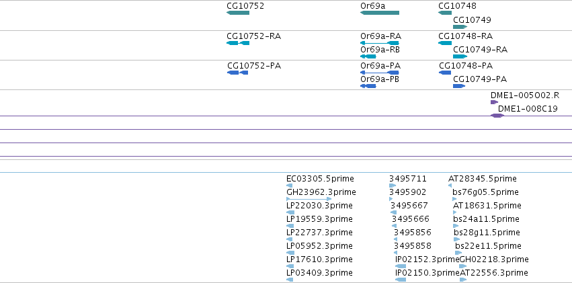Click the Or69a gene arrow glyph
Image resolution: width=572 pixels, height=283 pixels.
[380, 13]
